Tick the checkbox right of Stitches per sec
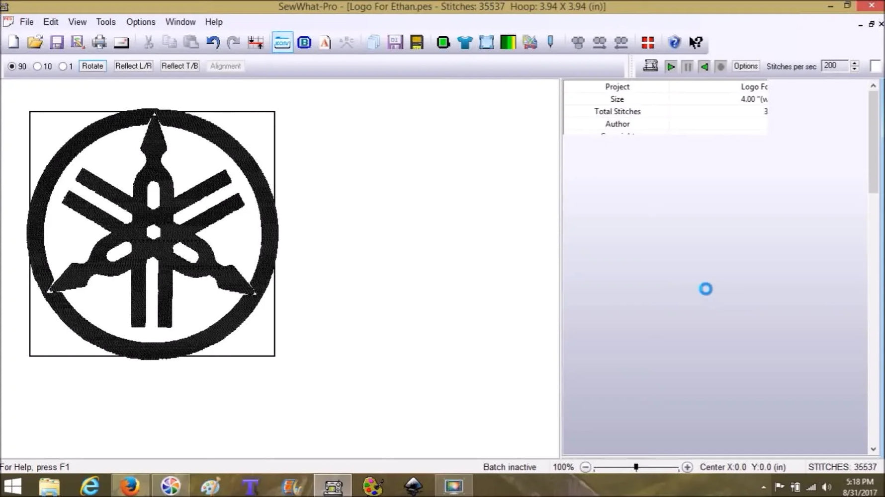This screenshot has height=497, width=885. pyautogui.click(x=875, y=66)
